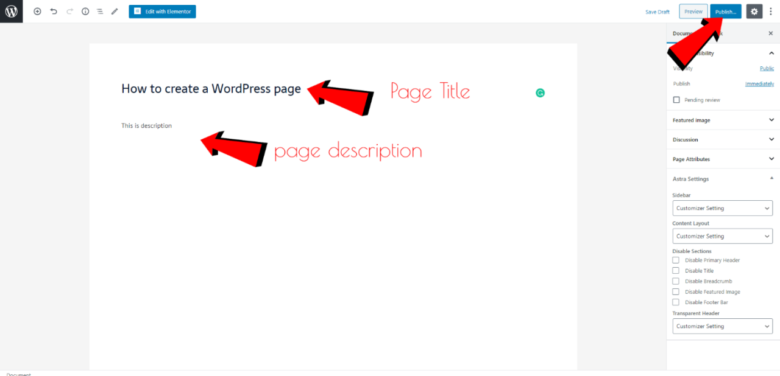
Task: Open the content structure details icon
Action: (85, 11)
